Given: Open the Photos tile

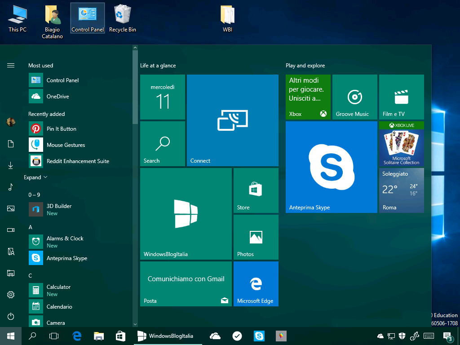Looking at the screenshot, I should click(x=256, y=237).
